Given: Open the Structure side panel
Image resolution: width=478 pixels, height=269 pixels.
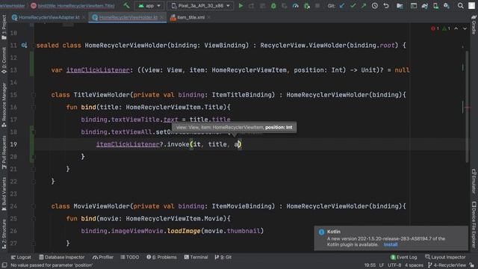Looking at the screenshot, I should coord(4,234).
